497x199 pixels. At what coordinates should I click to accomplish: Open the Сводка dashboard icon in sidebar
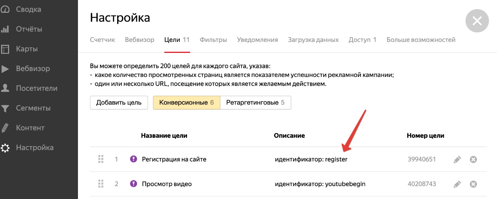tap(4, 9)
